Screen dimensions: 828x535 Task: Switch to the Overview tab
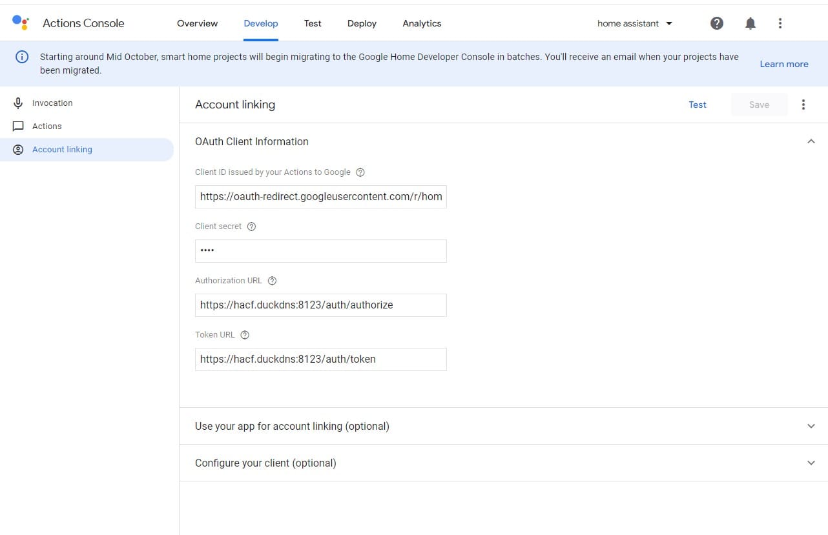coord(197,23)
